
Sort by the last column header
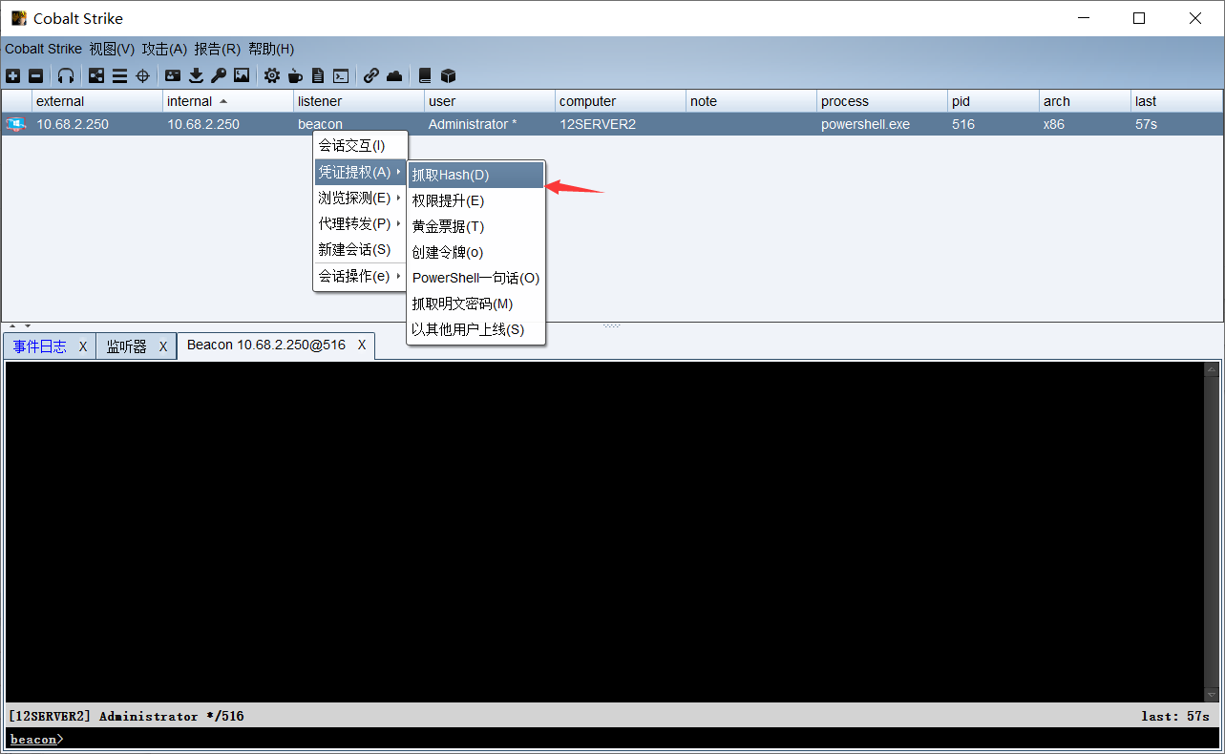coord(1176,101)
